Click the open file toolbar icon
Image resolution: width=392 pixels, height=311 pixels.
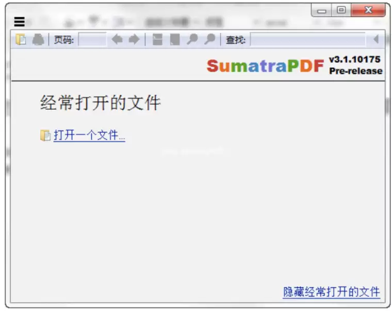21,40
